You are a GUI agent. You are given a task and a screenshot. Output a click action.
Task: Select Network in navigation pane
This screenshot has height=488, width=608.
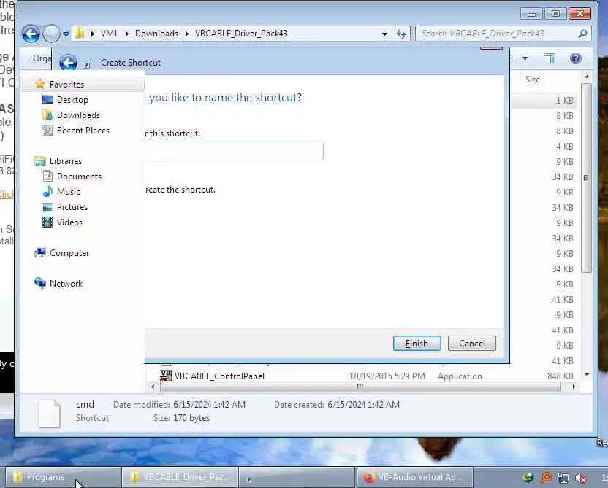click(66, 284)
